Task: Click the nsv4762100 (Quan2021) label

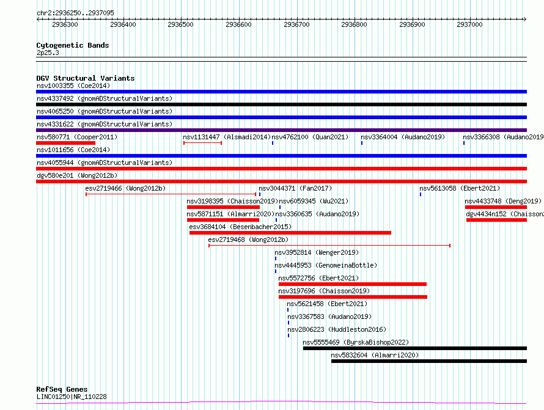Action: 310,137
